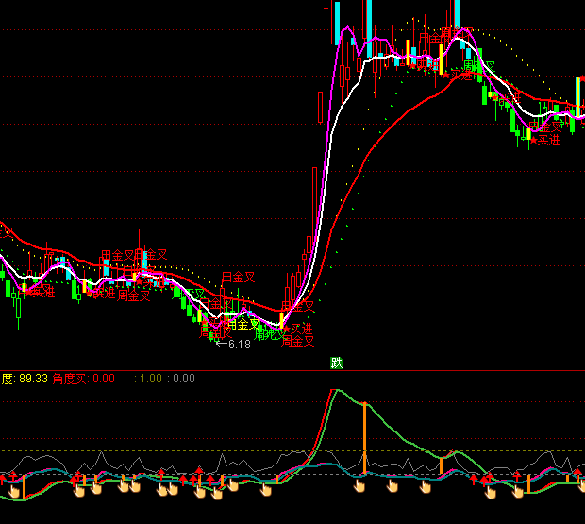Screen dimensions: 585x524
Task: Click the shorter orange bar right of the peak
Action: [441, 466]
